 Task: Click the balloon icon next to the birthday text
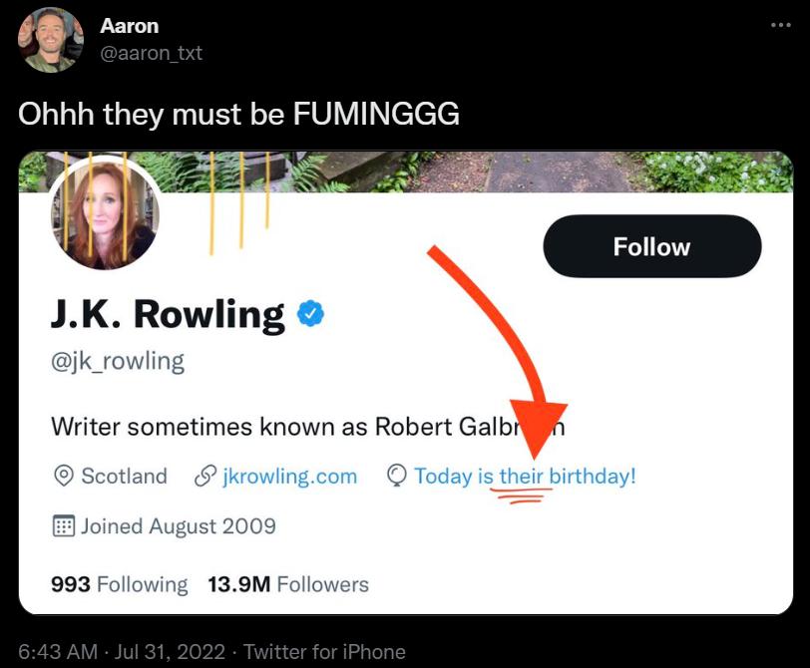pos(397,477)
